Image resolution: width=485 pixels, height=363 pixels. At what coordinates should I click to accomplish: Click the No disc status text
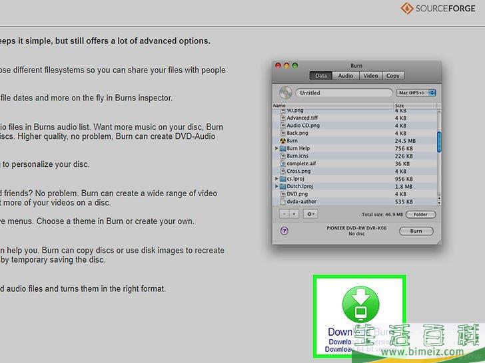tap(356, 234)
